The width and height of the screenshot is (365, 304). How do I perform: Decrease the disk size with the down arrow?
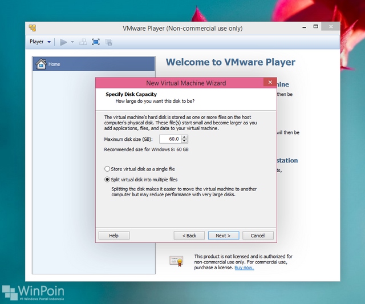pyautogui.click(x=184, y=141)
